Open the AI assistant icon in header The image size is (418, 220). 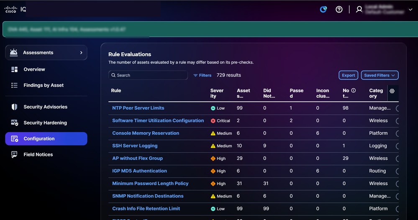click(323, 9)
